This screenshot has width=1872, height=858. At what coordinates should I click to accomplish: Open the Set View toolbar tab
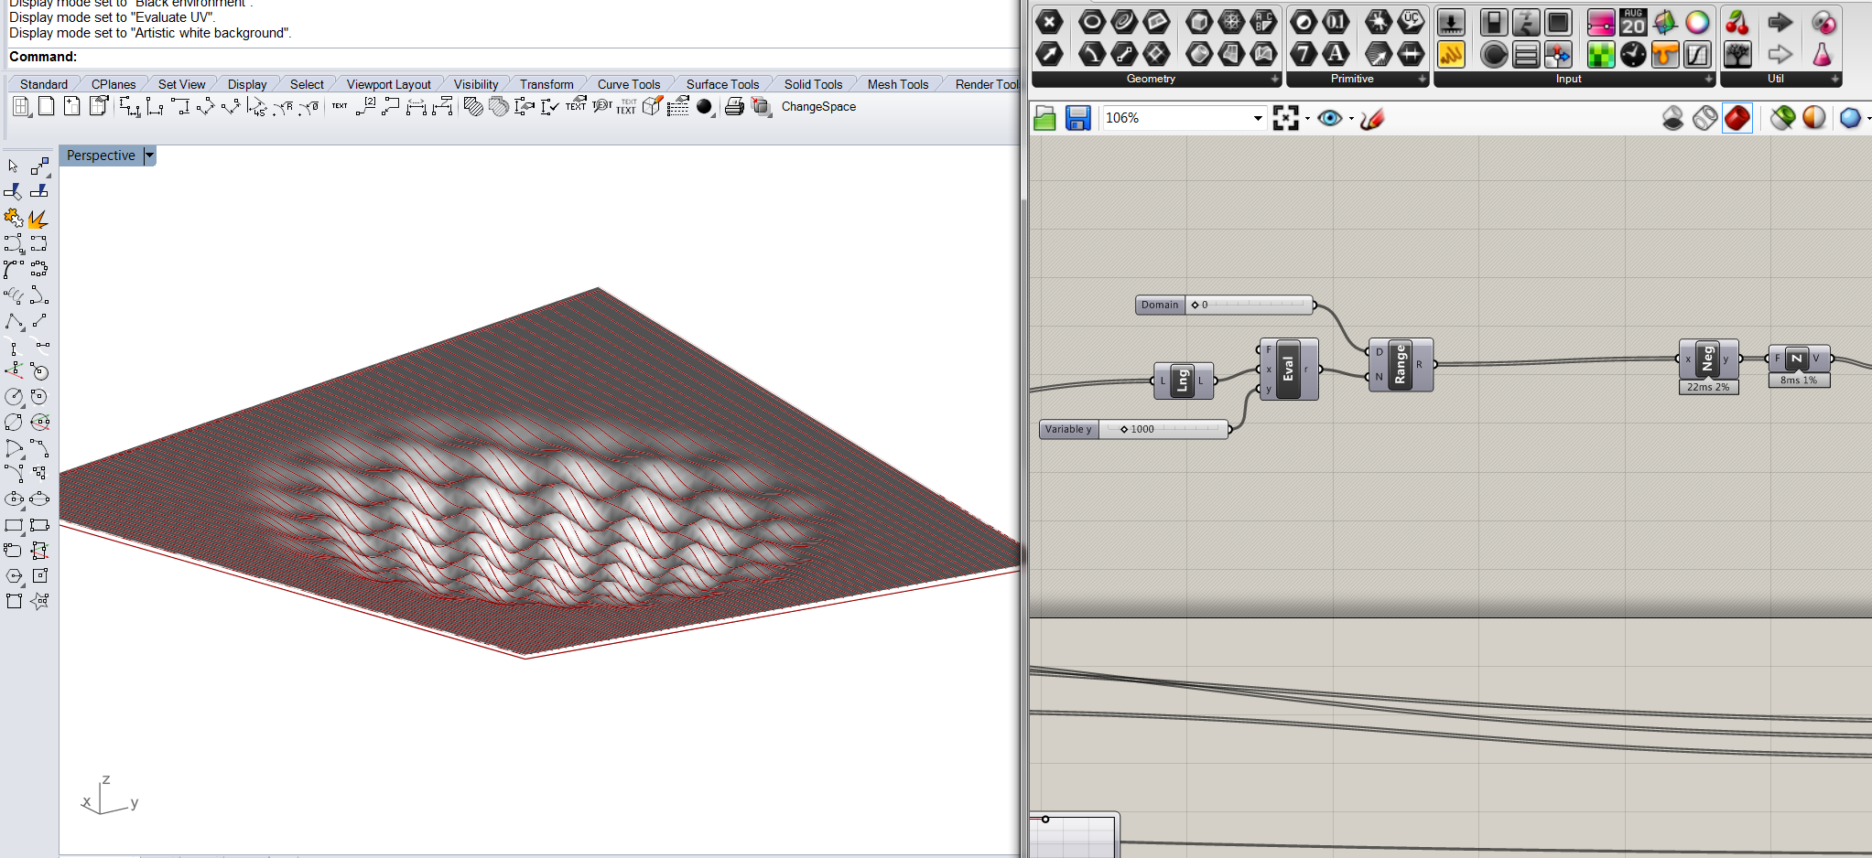(x=181, y=84)
